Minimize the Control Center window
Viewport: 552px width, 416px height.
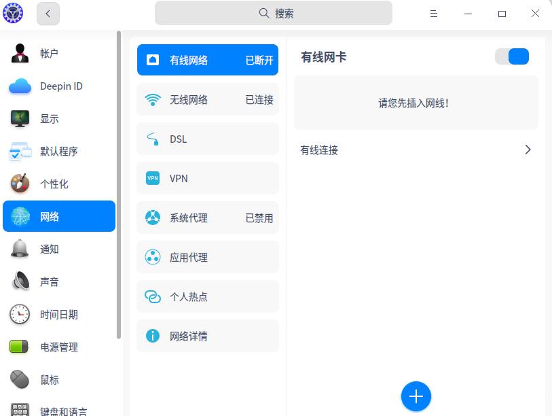point(468,14)
